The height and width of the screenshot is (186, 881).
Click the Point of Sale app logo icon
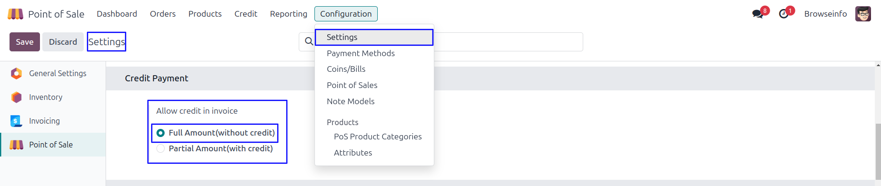15,14
